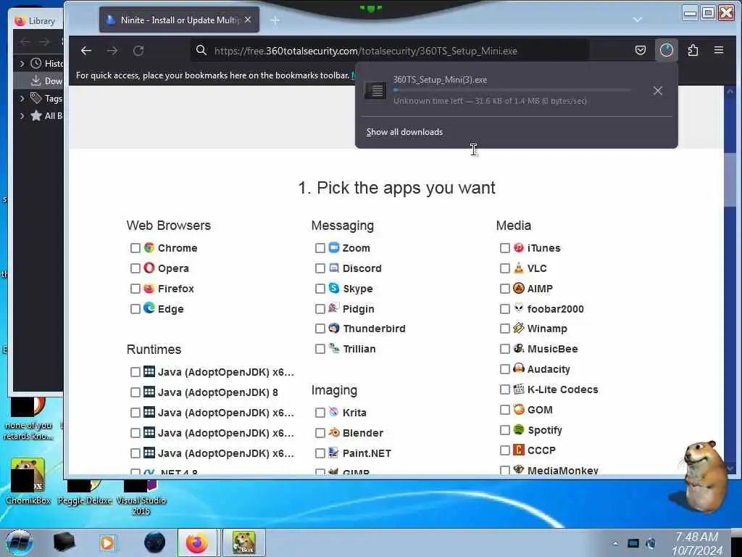Show hidden system tray icons arrow
The width and height of the screenshot is (742, 557).
(615, 543)
